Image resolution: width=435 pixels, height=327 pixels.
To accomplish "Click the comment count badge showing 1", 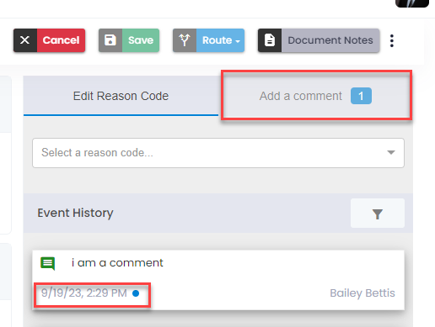I will 361,96.
